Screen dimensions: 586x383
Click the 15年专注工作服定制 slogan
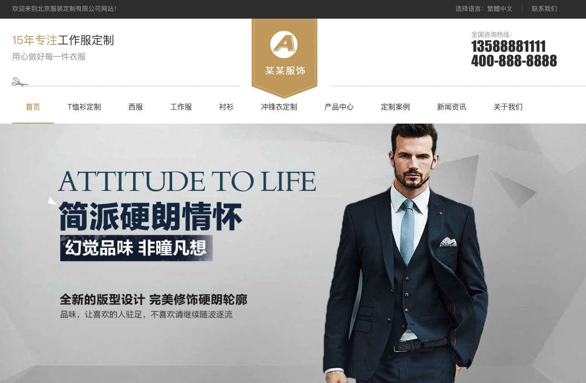pos(63,40)
